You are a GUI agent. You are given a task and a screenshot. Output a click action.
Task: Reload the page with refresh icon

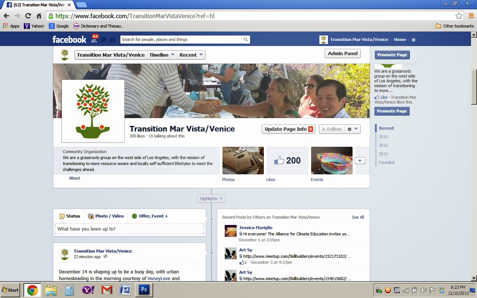28,16
